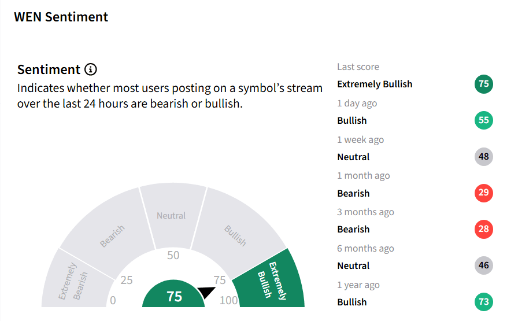Click the 1 month ago label
Screen dimensions: 507x321
[x=364, y=175]
